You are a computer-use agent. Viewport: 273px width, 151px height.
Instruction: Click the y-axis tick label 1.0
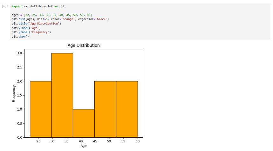click(x=19, y=109)
